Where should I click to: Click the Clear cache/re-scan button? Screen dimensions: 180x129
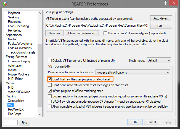pos(81,33)
